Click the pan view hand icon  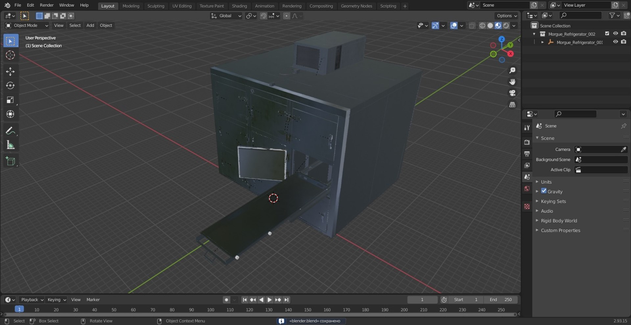[x=512, y=82]
